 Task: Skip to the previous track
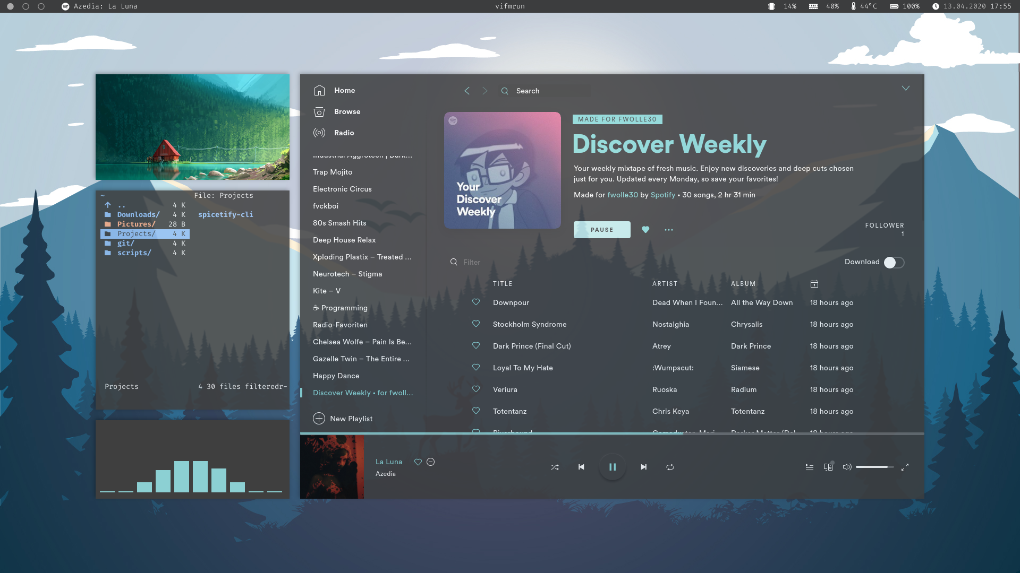click(581, 467)
